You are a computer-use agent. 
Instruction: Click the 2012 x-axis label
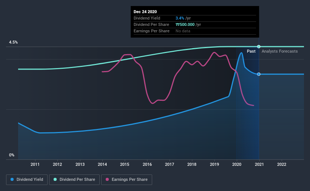coord(57,164)
